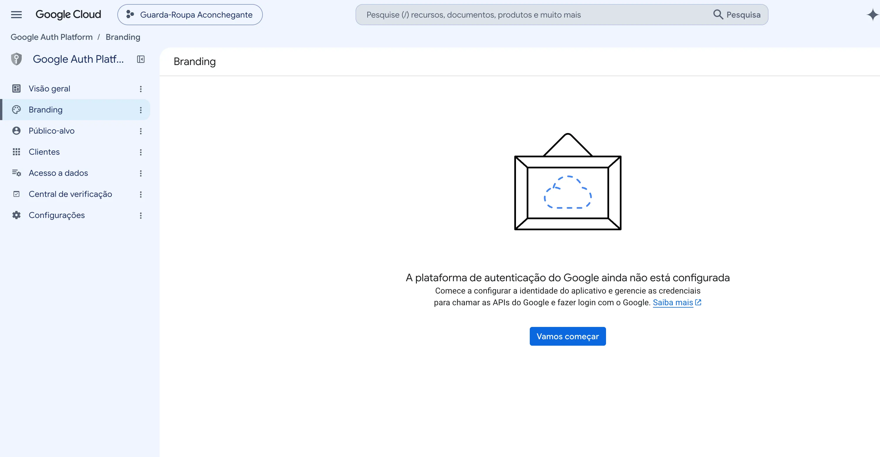Click the Google Auth Platform shield icon
This screenshot has height=457, width=880.
tap(16, 59)
